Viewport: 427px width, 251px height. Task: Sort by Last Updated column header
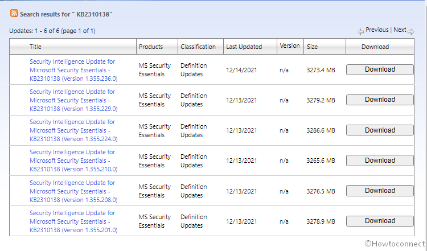(244, 47)
